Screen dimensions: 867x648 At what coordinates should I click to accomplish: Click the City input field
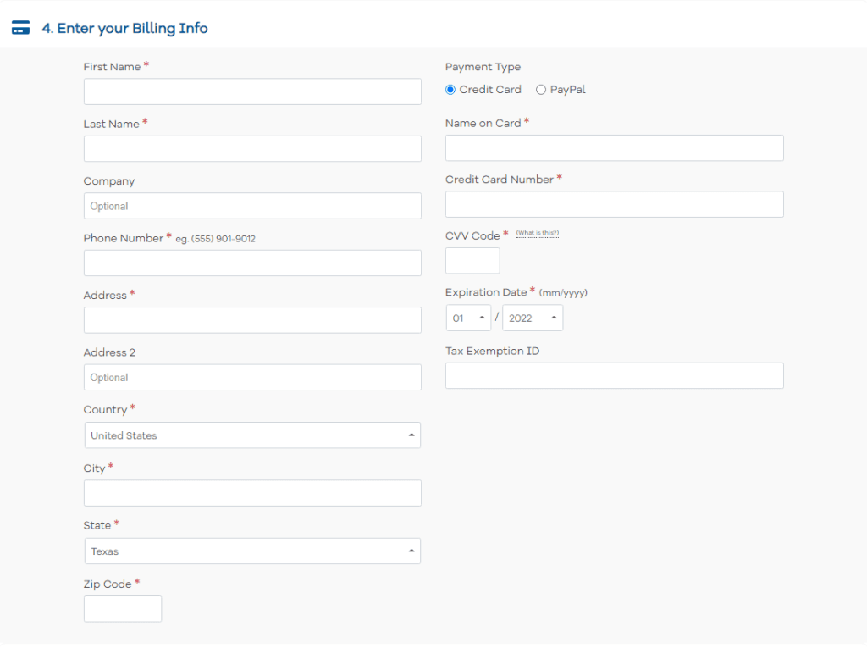tap(252, 493)
